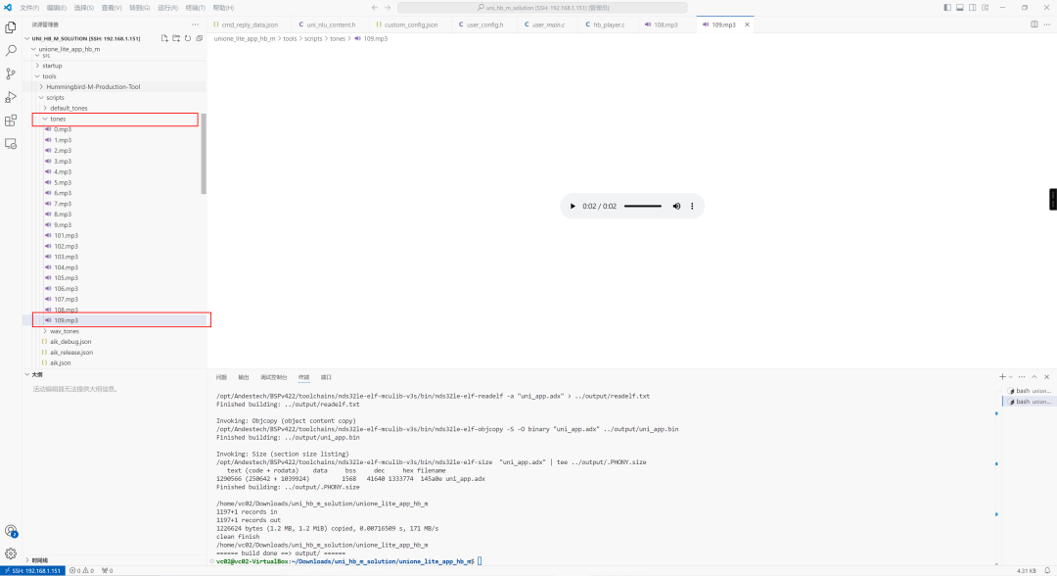Collapse all folders in the explorer
This screenshot has width=1057, height=576.
point(199,38)
